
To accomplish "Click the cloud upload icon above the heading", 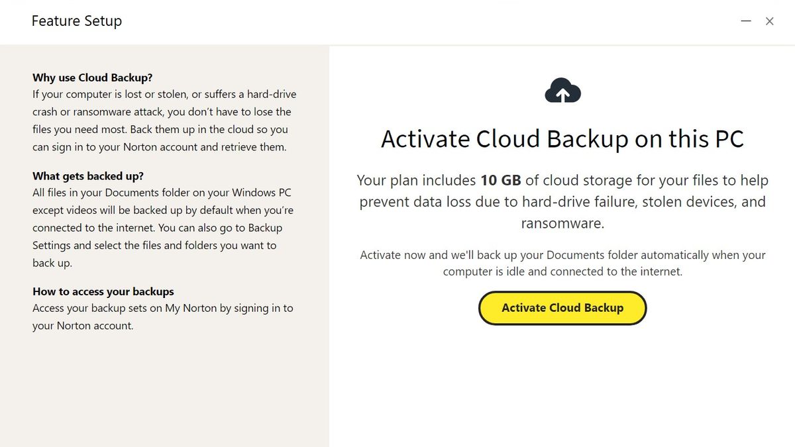I will tap(562, 89).
